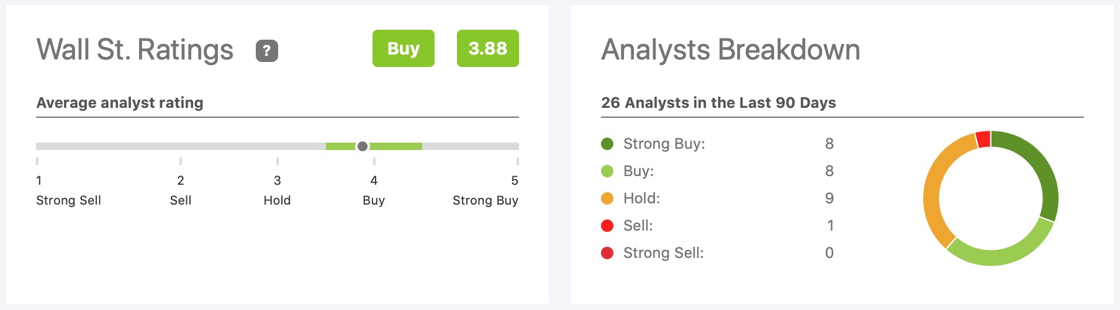This screenshot has width=1120, height=310.
Task: Click the 3.88 rating score badge
Action: (488, 48)
